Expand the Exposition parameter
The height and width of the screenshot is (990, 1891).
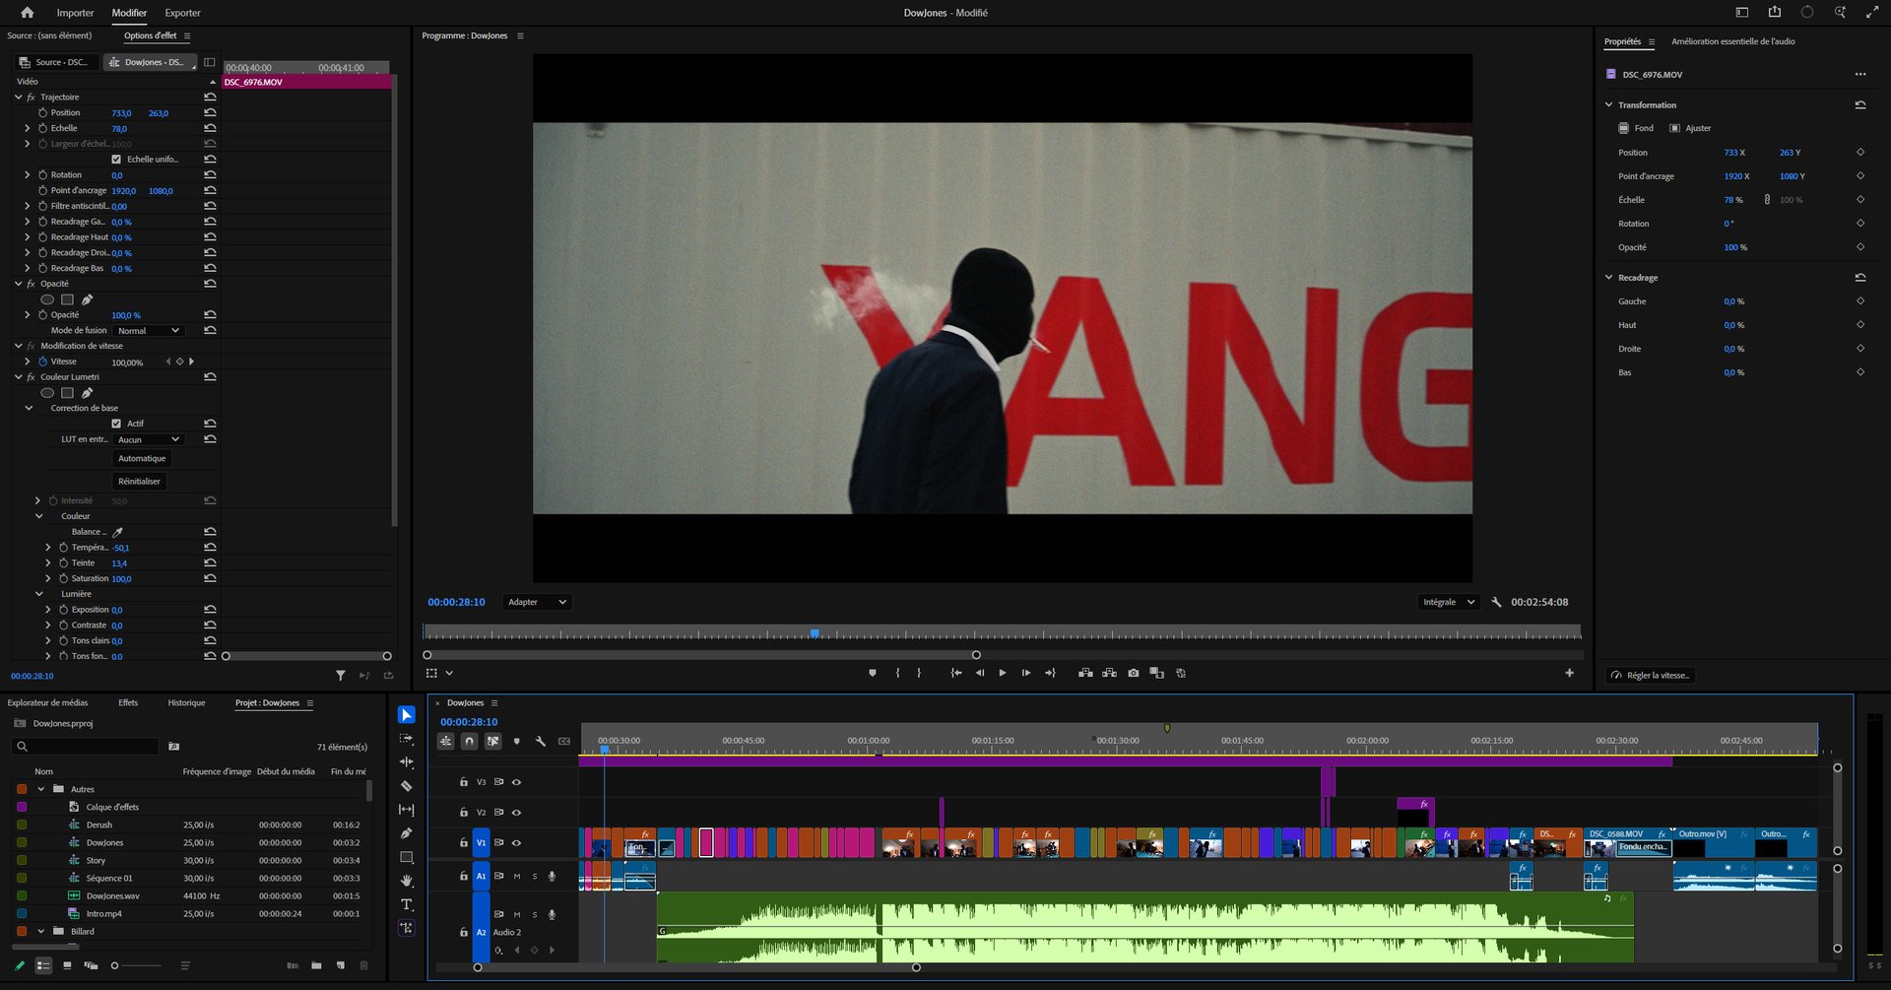(48, 610)
